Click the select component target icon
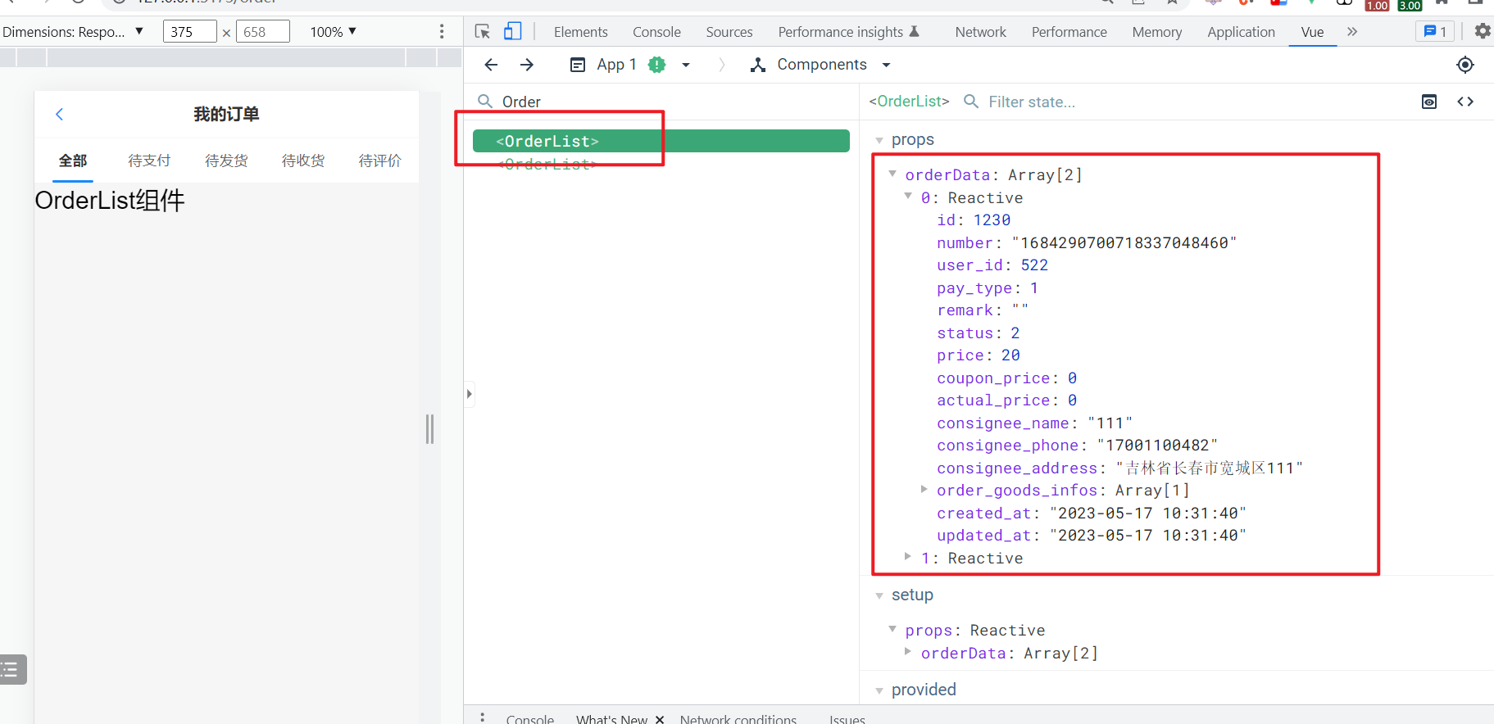Viewport: 1494px width, 724px height. pos(1465,65)
